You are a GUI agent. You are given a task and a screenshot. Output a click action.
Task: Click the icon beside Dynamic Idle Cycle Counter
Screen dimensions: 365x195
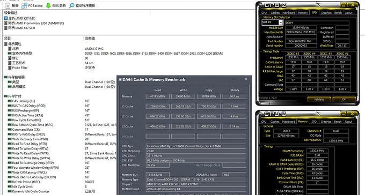coord(10,191)
